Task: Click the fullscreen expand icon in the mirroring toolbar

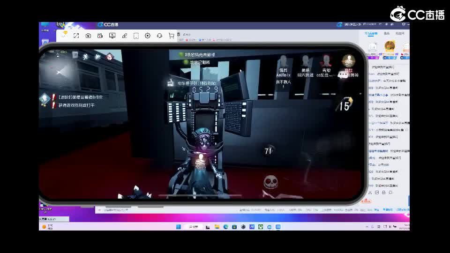Action: (76, 36)
